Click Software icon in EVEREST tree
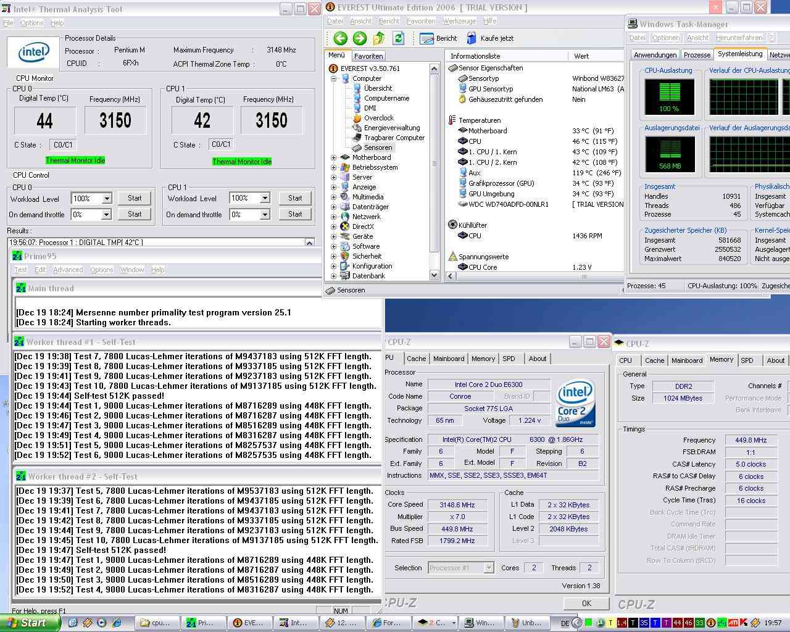The height and width of the screenshot is (632, 790). (345, 246)
